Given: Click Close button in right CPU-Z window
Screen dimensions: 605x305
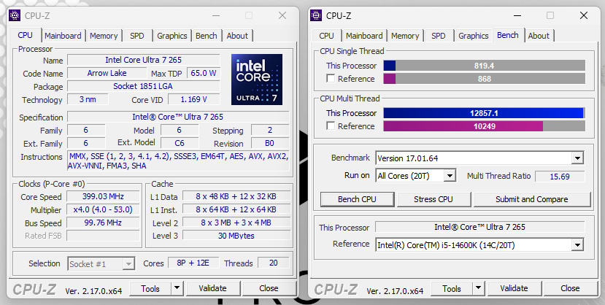Looking at the screenshot, I should pos(570,288).
